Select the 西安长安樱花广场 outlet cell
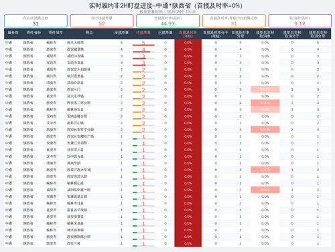The image size is (335, 252). click(80, 136)
